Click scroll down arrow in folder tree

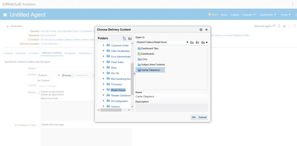132,106
